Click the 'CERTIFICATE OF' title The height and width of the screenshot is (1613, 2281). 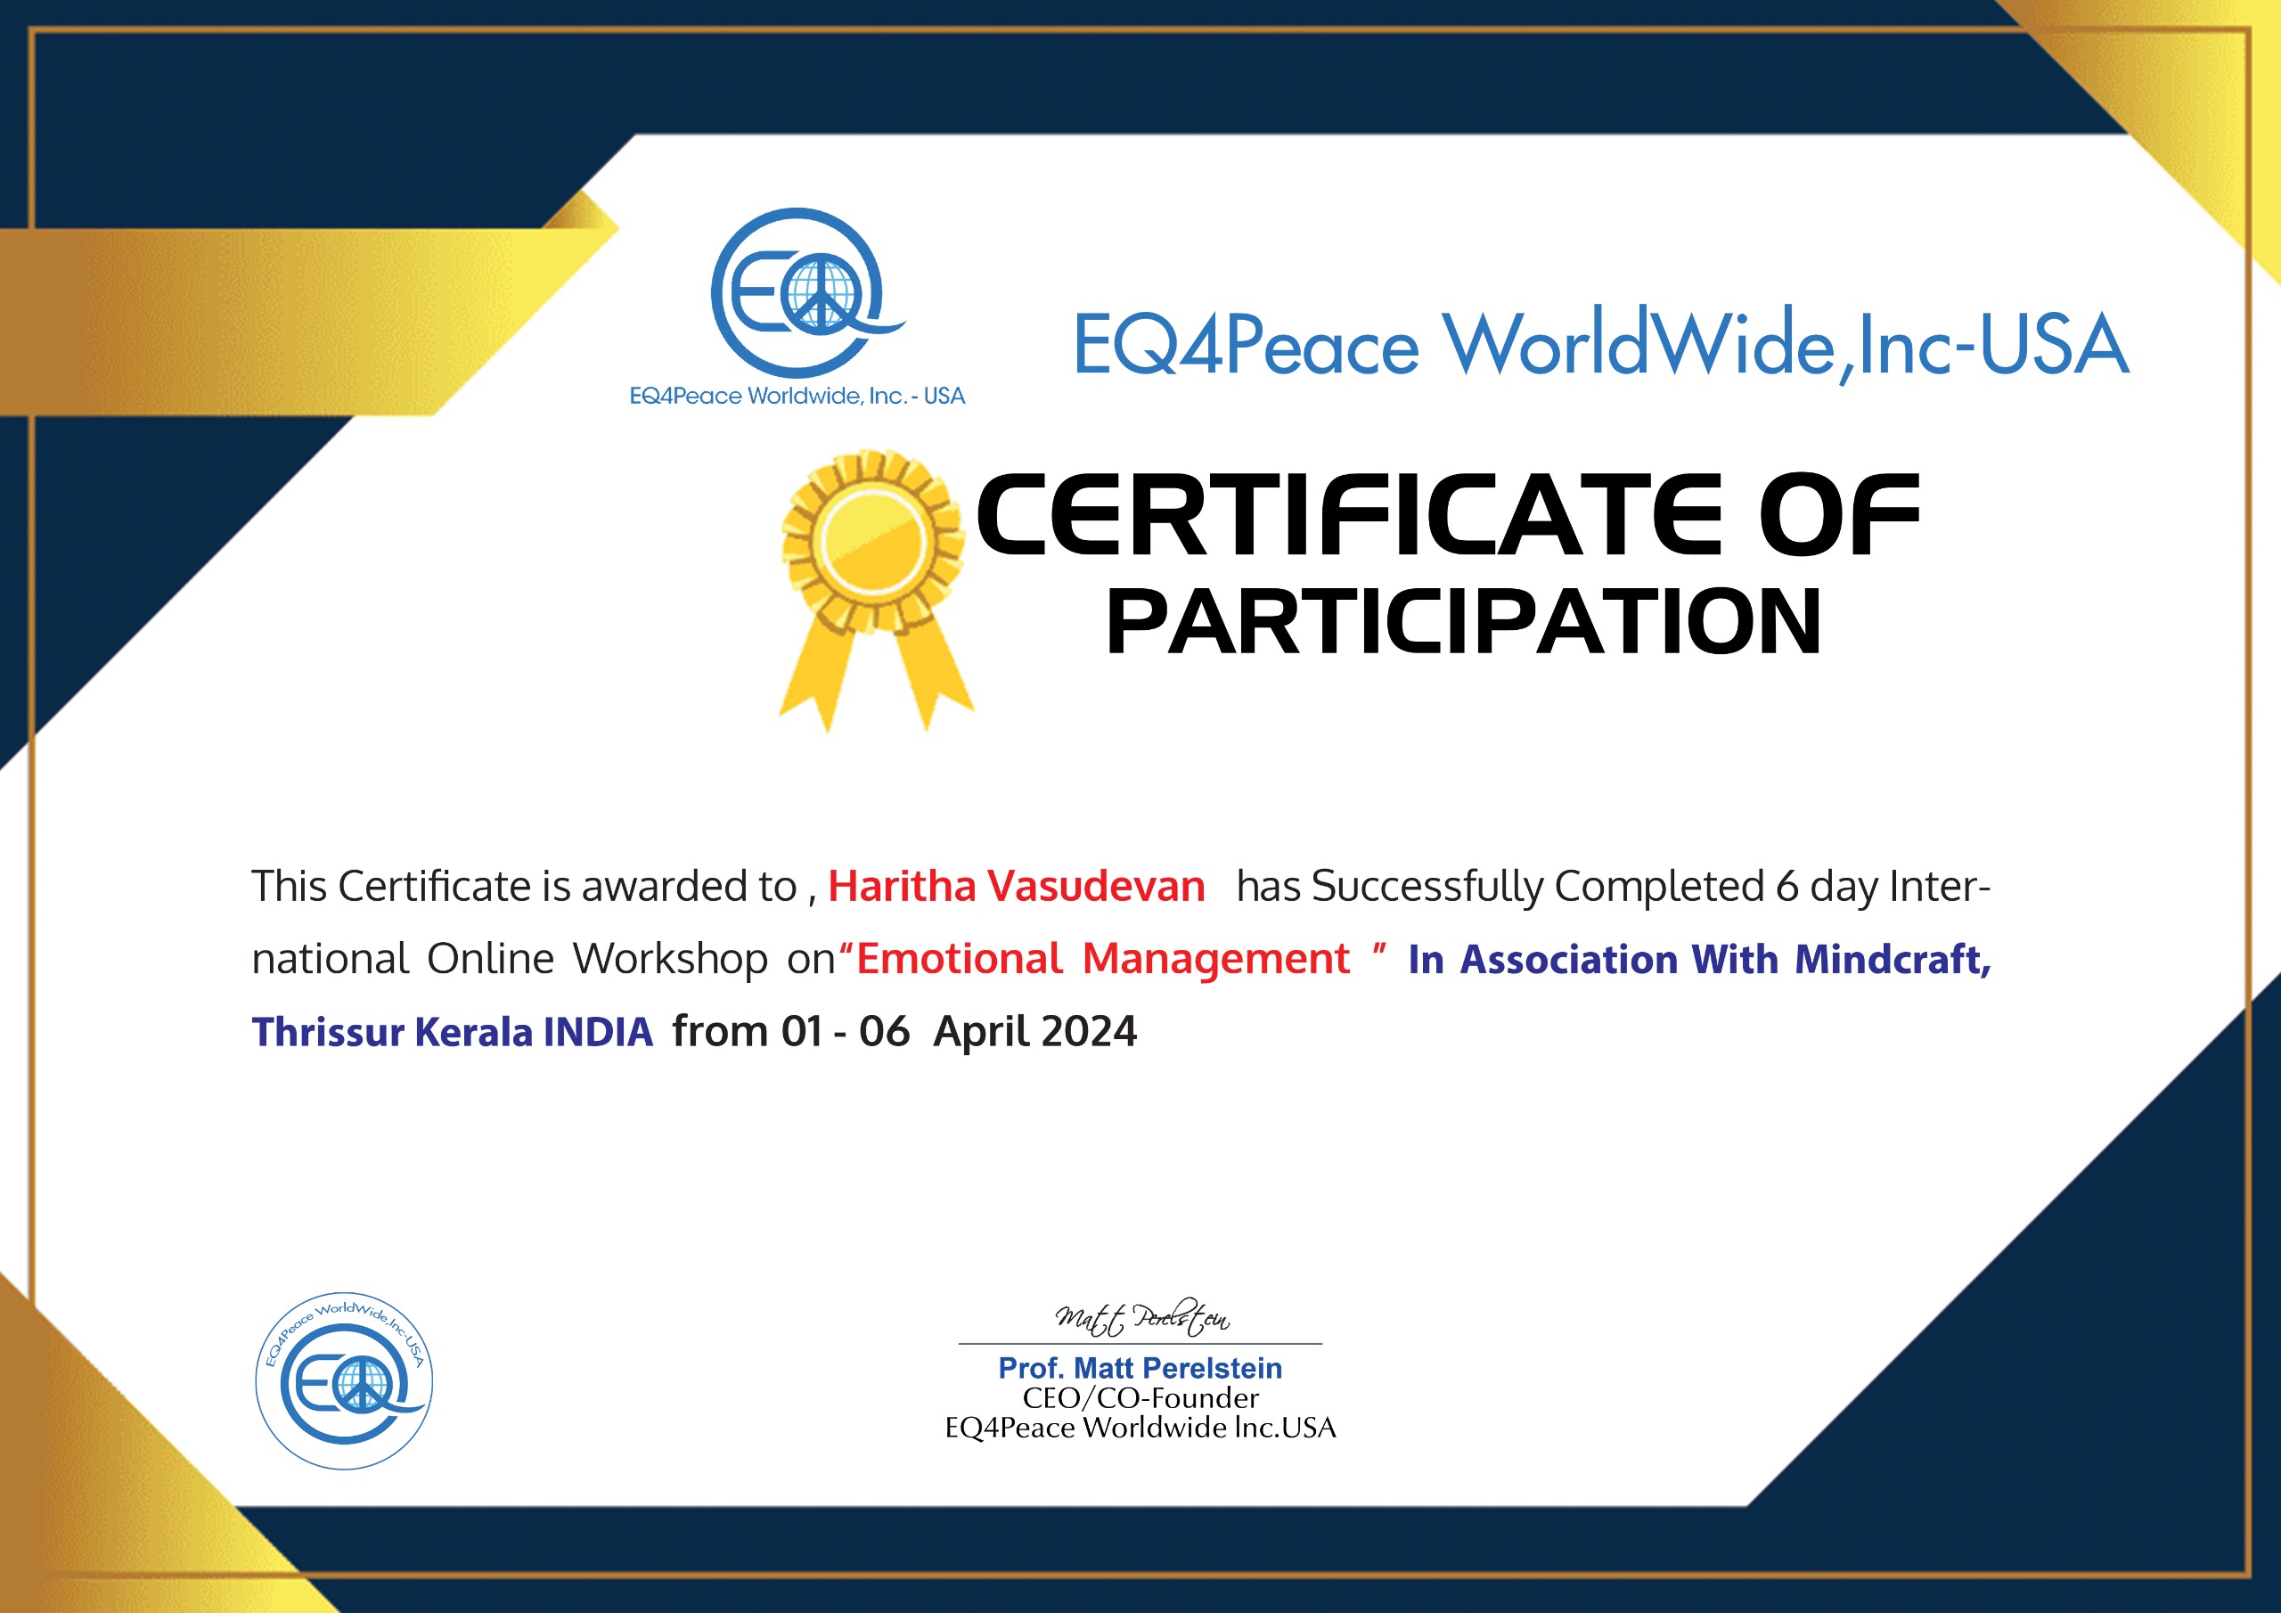1449,514
